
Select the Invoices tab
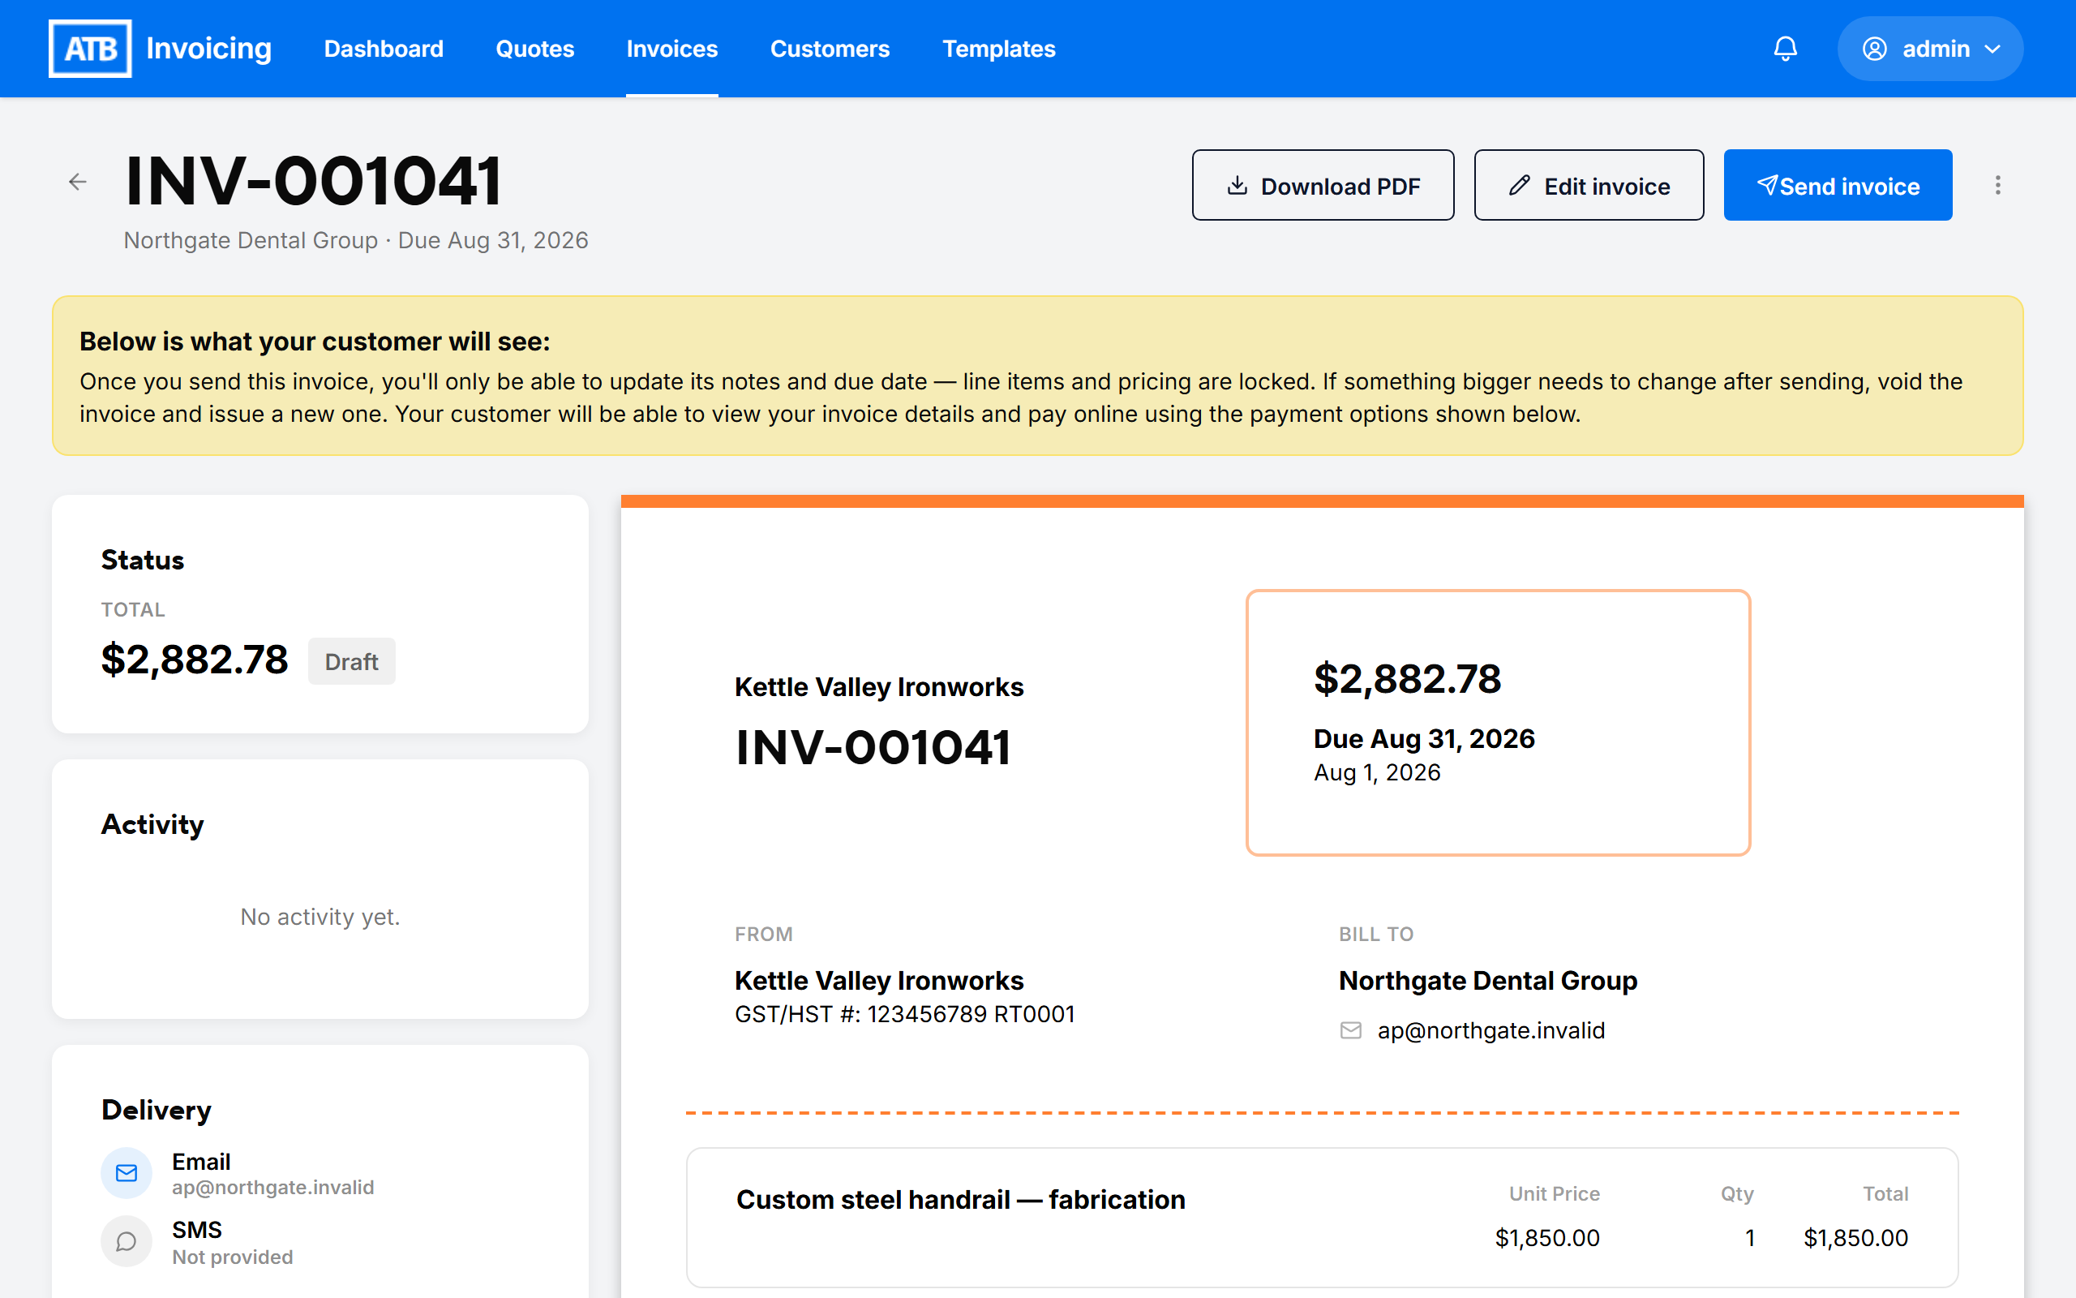[671, 49]
